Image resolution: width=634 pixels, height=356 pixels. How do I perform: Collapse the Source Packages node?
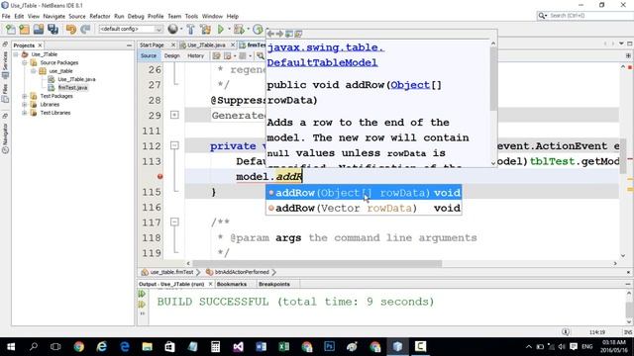tap(25, 62)
